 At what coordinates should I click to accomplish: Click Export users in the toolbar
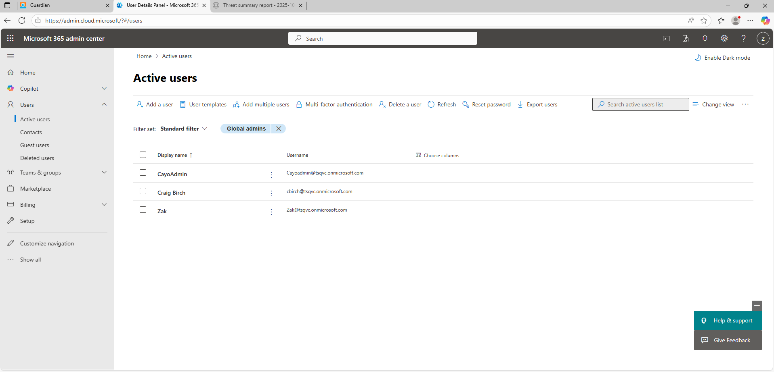(x=537, y=104)
